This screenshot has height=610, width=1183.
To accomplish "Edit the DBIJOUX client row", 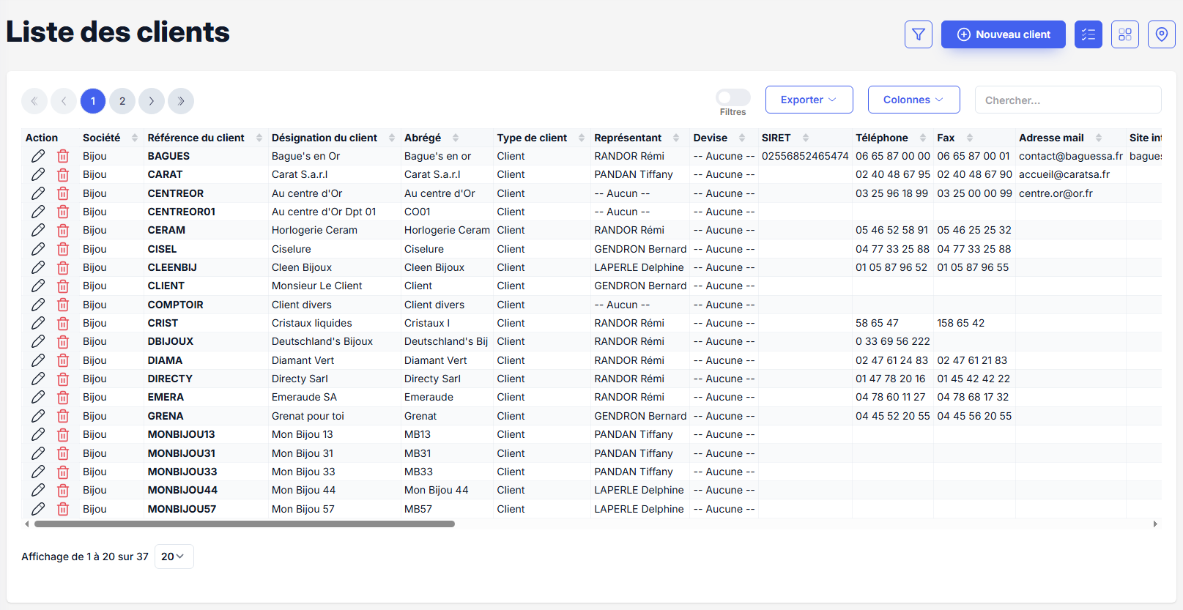I will [38, 341].
